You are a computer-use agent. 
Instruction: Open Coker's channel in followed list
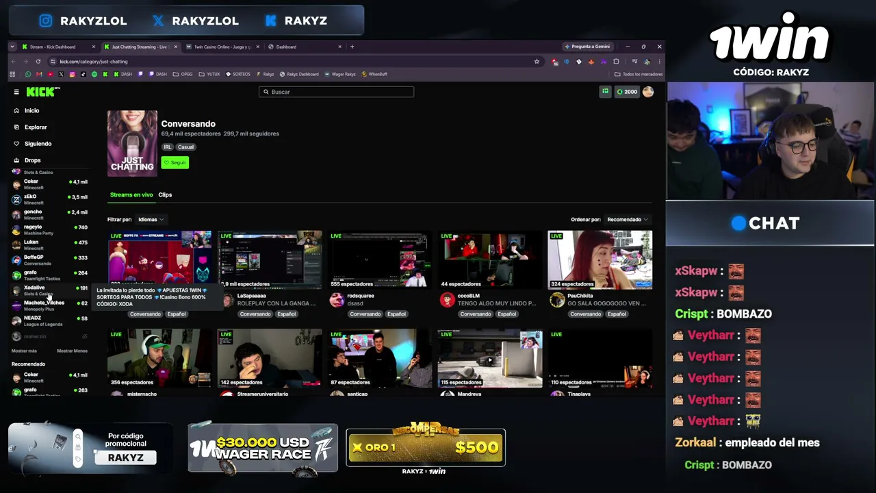tap(50, 184)
